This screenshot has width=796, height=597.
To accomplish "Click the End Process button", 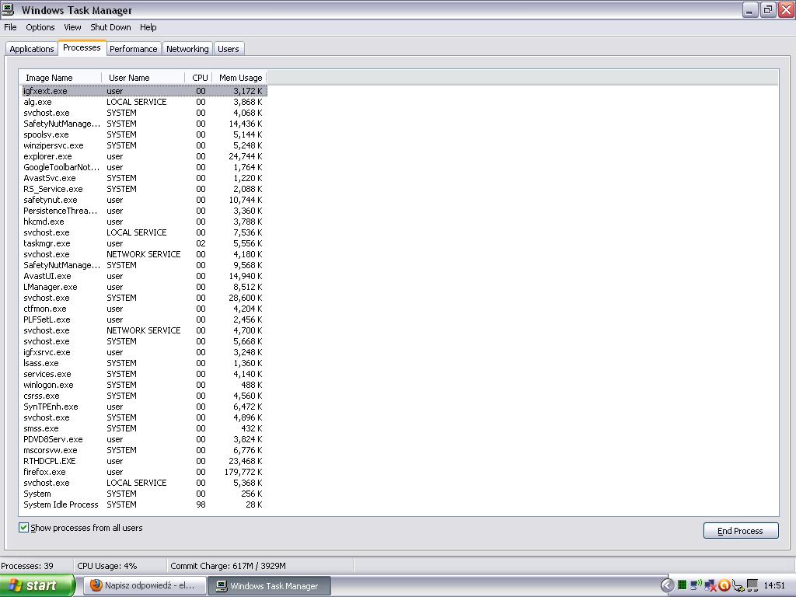I will [x=741, y=530].
